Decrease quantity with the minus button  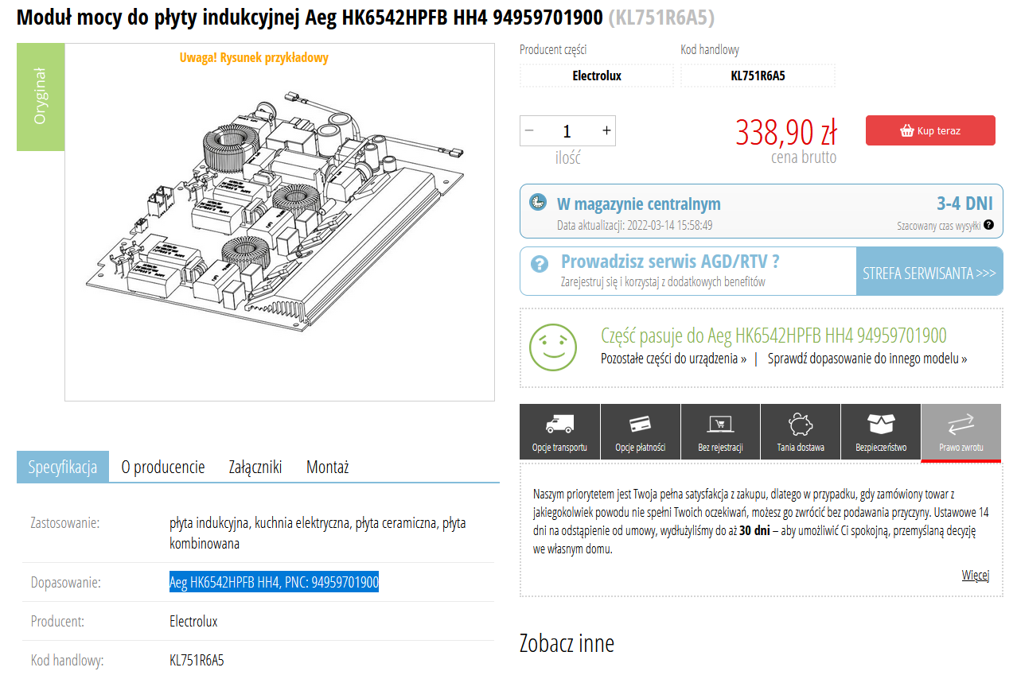[x=529, y=130]
